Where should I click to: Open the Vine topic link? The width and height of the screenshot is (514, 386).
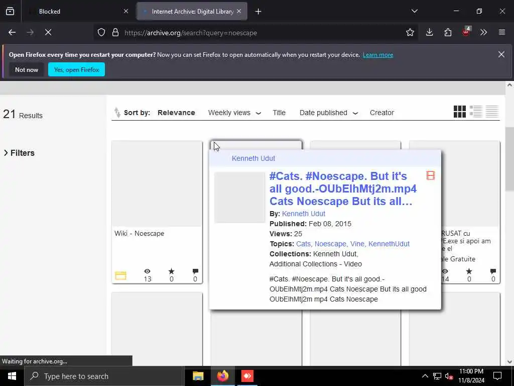[x=357, y=244]
